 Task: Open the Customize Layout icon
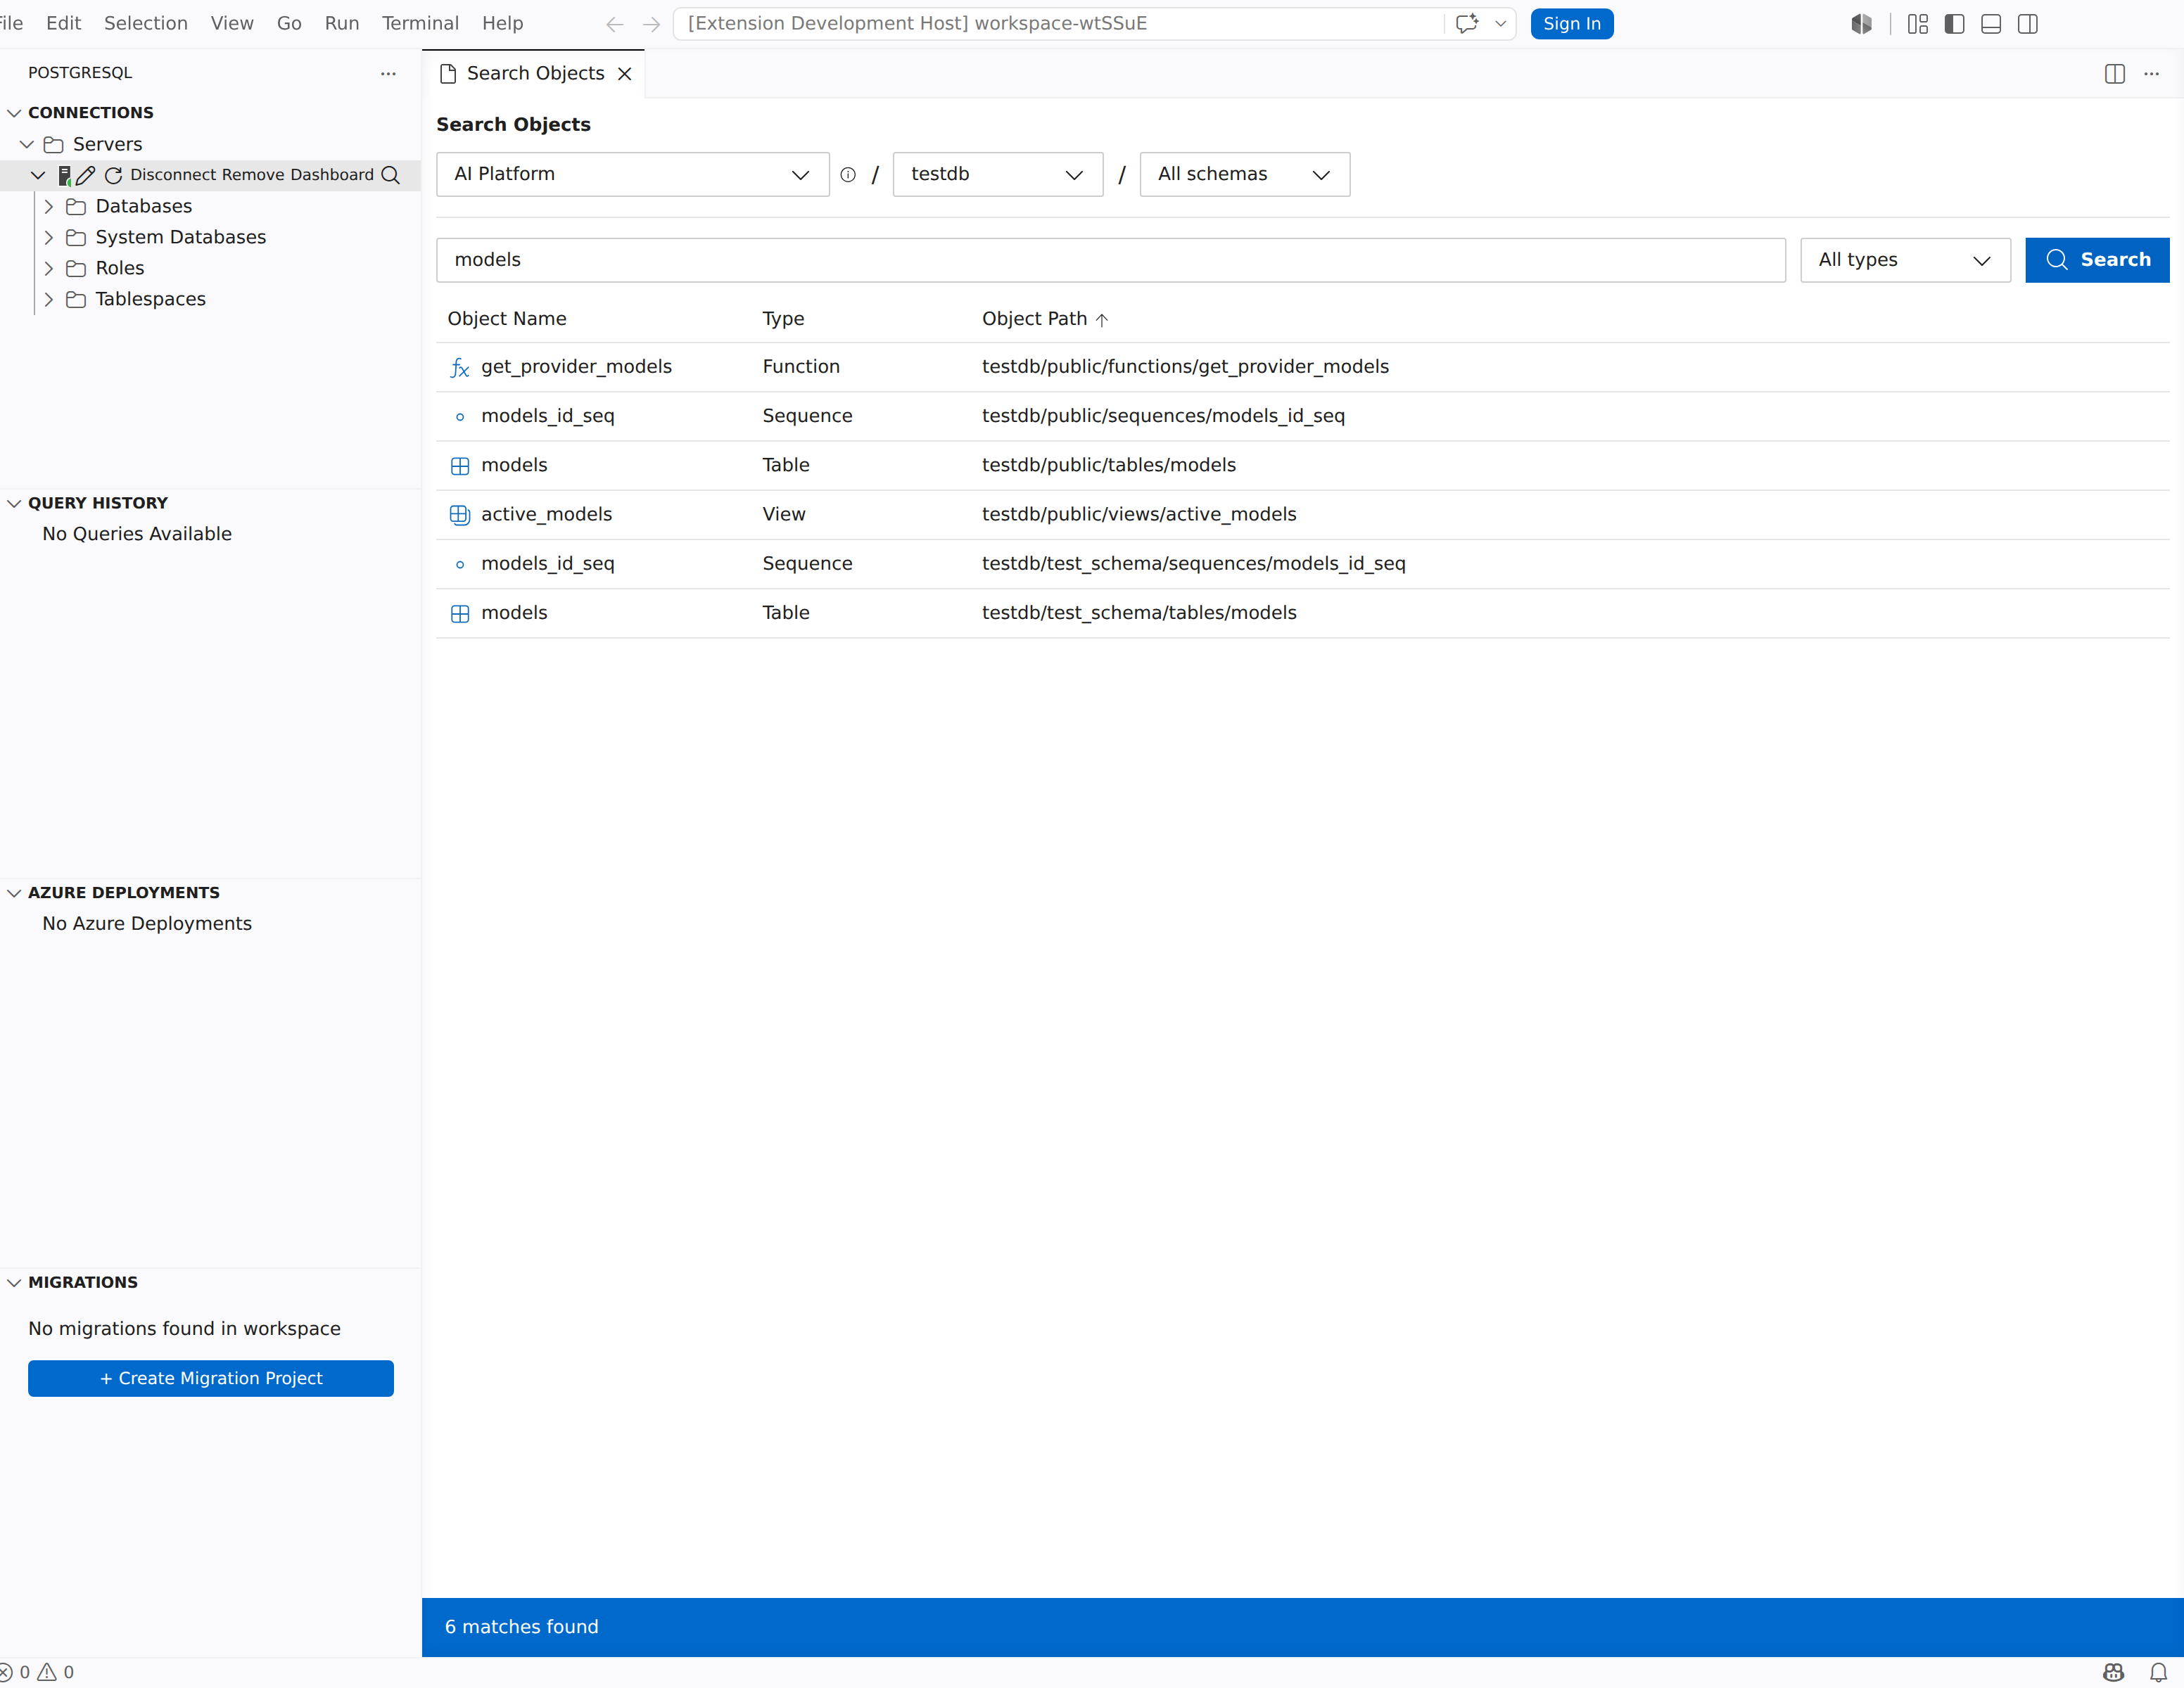tap(1917, 24)
